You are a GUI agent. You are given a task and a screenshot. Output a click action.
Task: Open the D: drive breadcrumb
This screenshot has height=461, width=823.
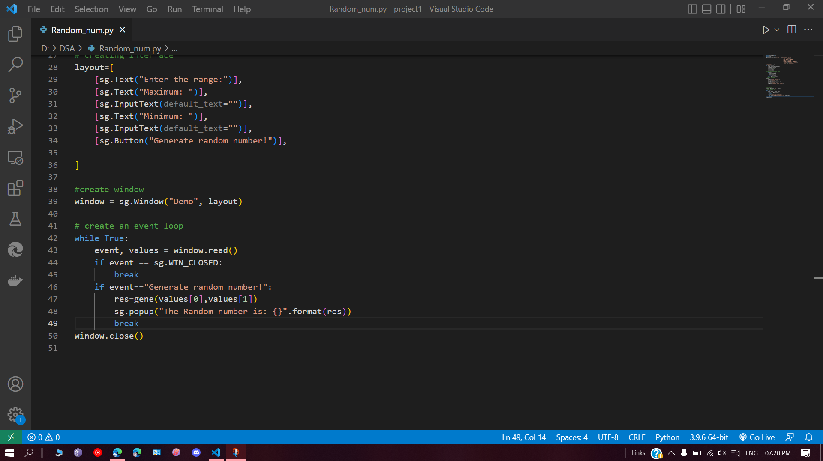[x=45, y=48]
